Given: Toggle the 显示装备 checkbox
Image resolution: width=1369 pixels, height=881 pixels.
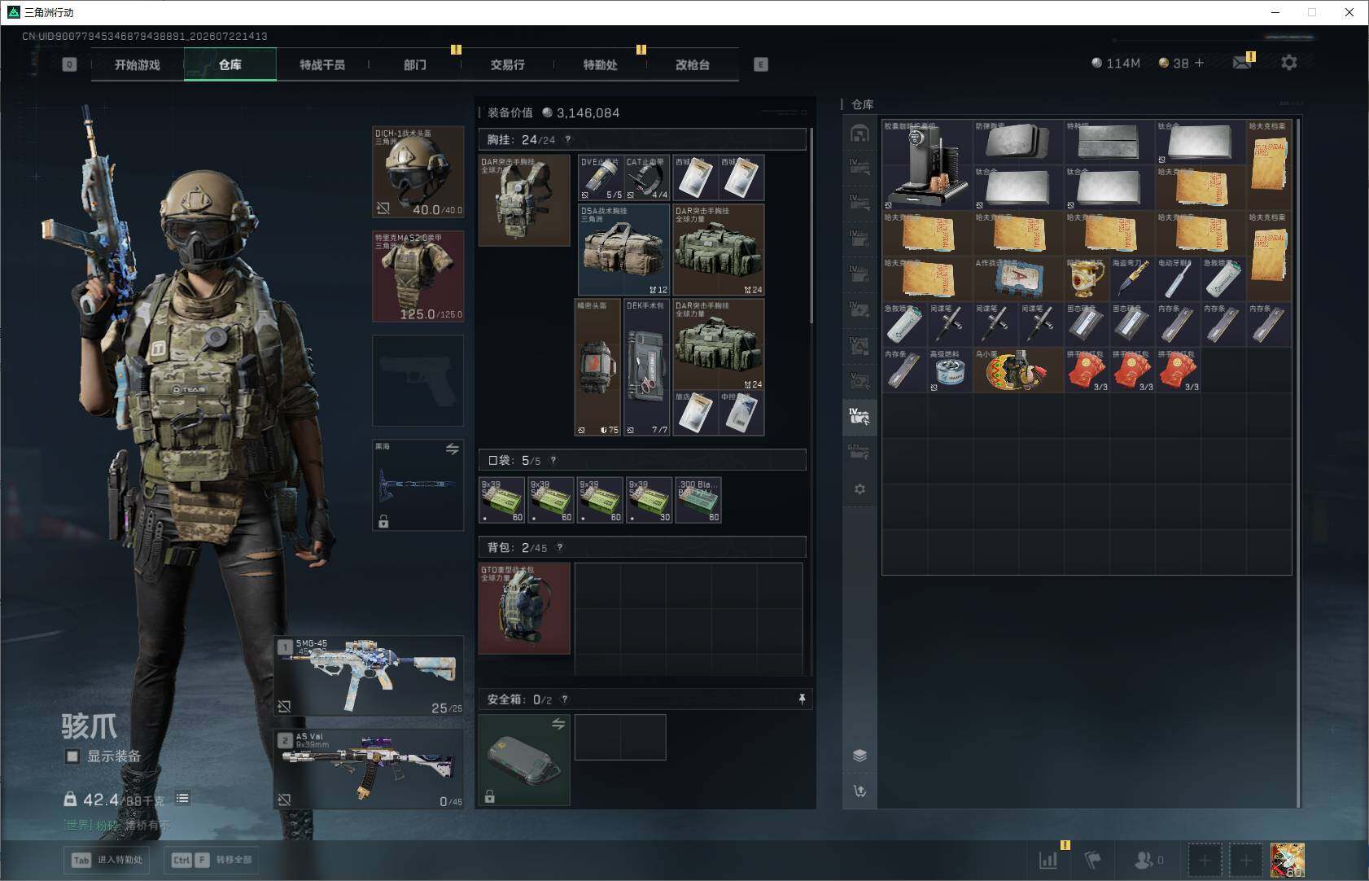Looking at the screenshot, I should 72,756.
